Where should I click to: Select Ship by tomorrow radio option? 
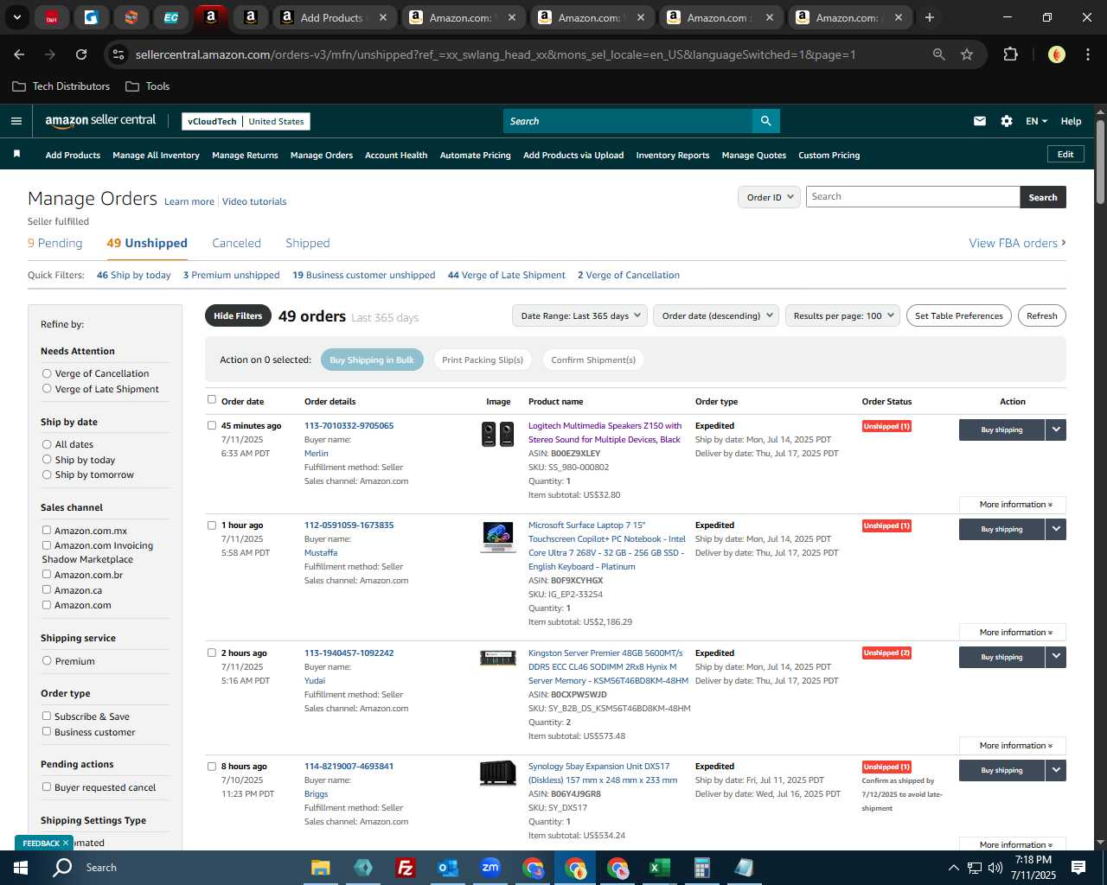[x=47, y=474]
